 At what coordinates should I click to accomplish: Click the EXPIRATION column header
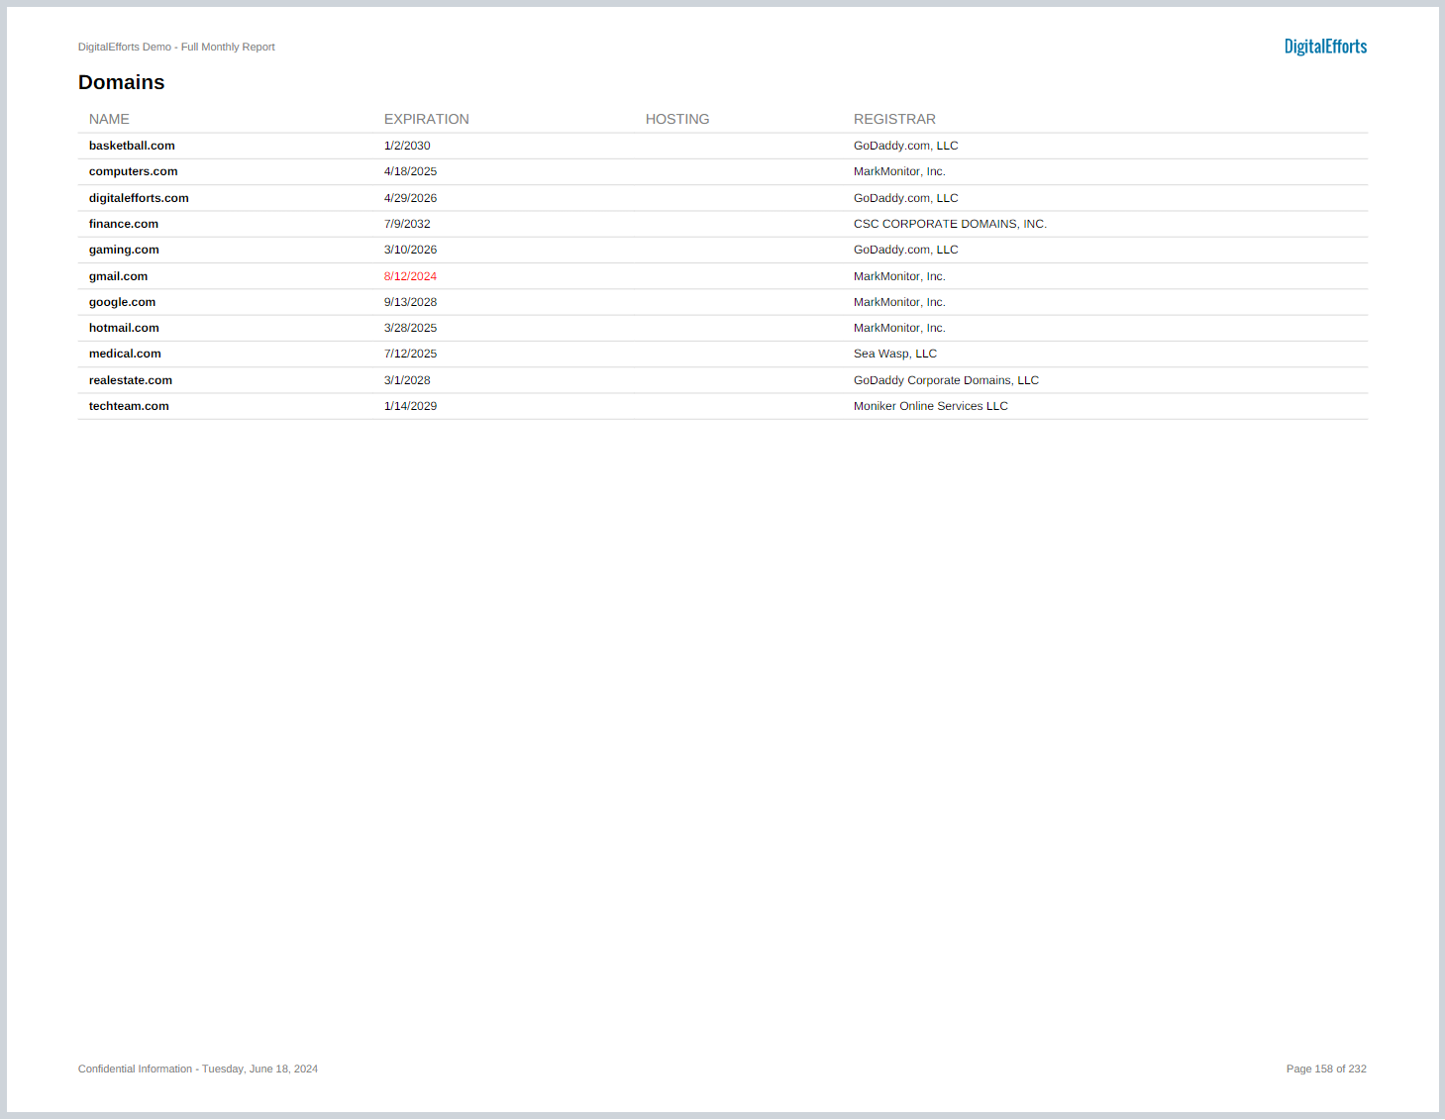pos(427,119)
